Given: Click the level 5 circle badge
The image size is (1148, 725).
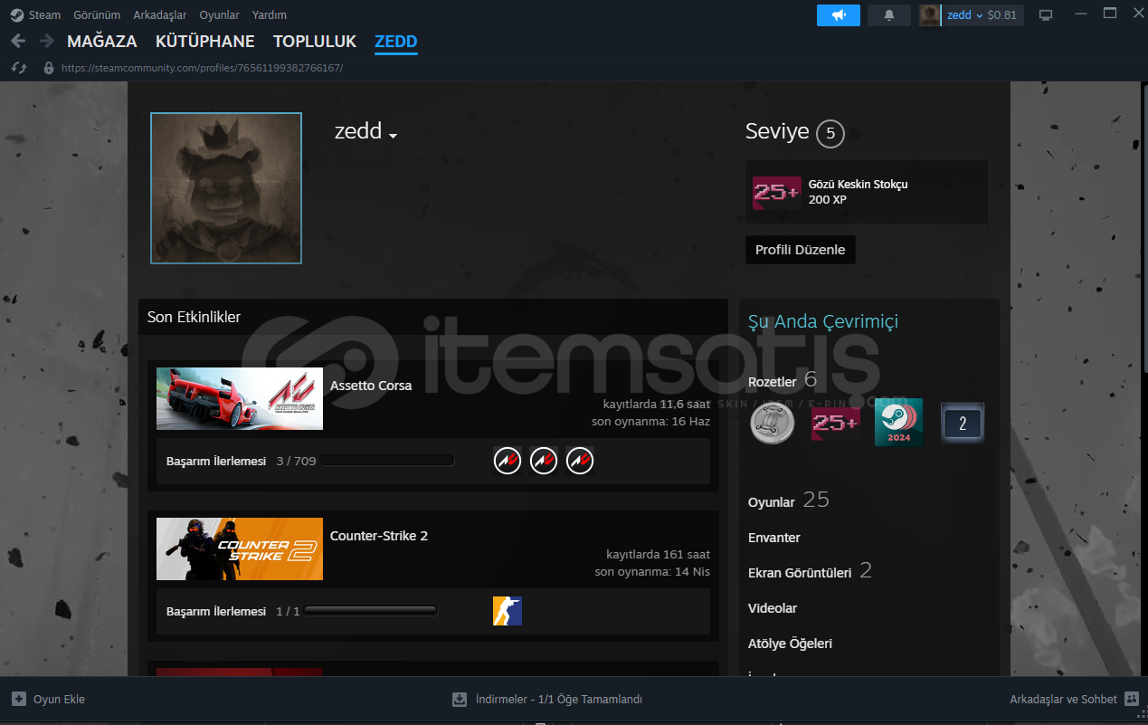Looking at the screenshot, I should pyautogui.click(x=830, y=134).
